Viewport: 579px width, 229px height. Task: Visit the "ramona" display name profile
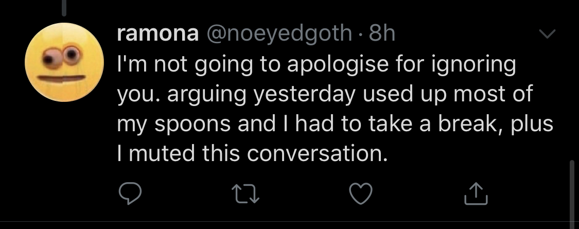click(x=159, y=35)
